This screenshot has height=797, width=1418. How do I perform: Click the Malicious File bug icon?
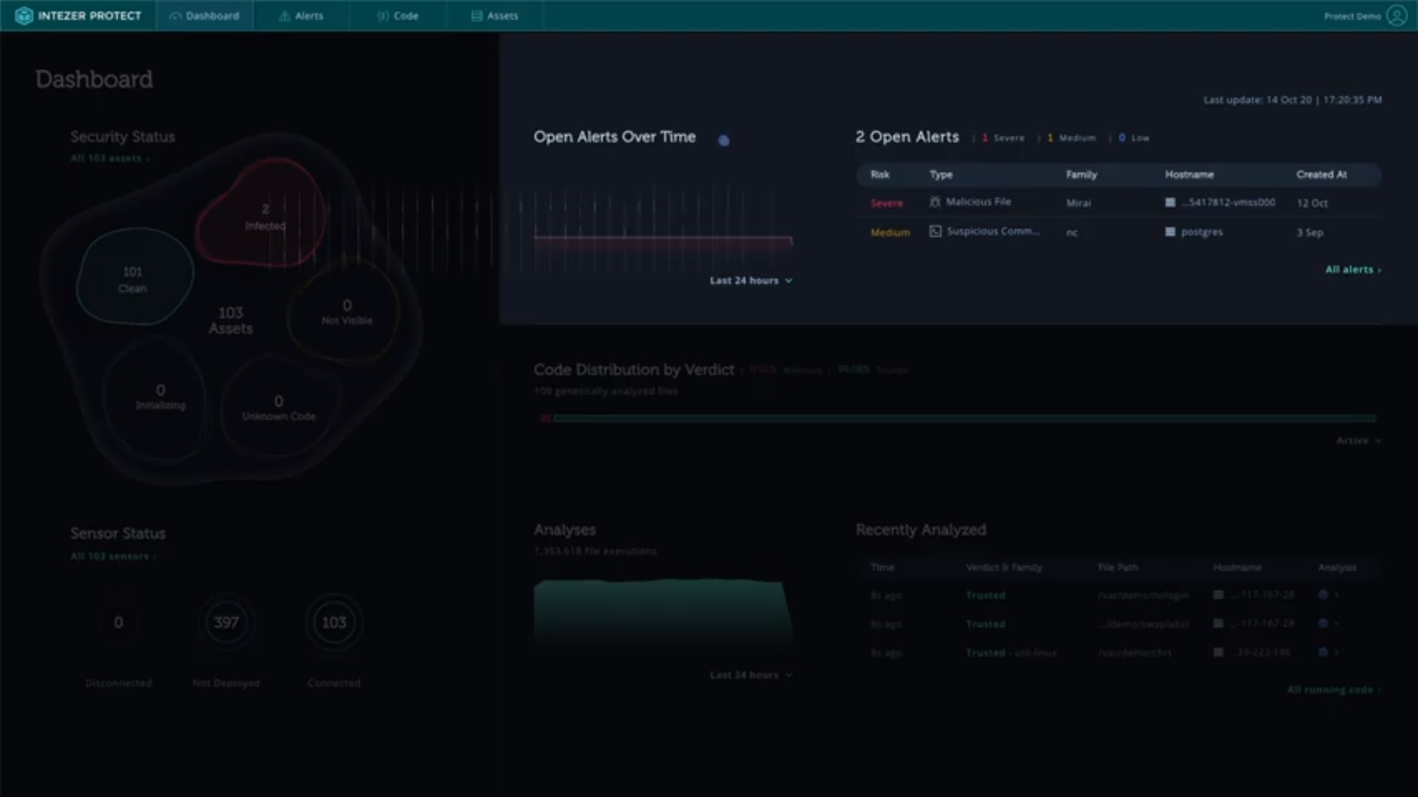pos(935,202)
